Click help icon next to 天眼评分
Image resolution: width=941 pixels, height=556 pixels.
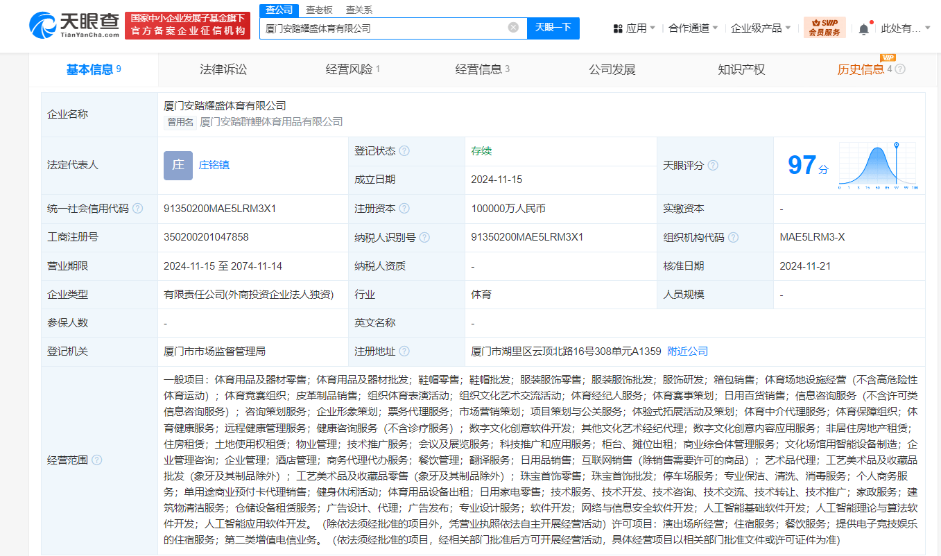[x=713, y=166]
